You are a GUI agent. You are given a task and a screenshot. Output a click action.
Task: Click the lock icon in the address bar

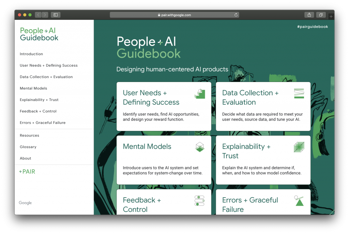point(159,15)
